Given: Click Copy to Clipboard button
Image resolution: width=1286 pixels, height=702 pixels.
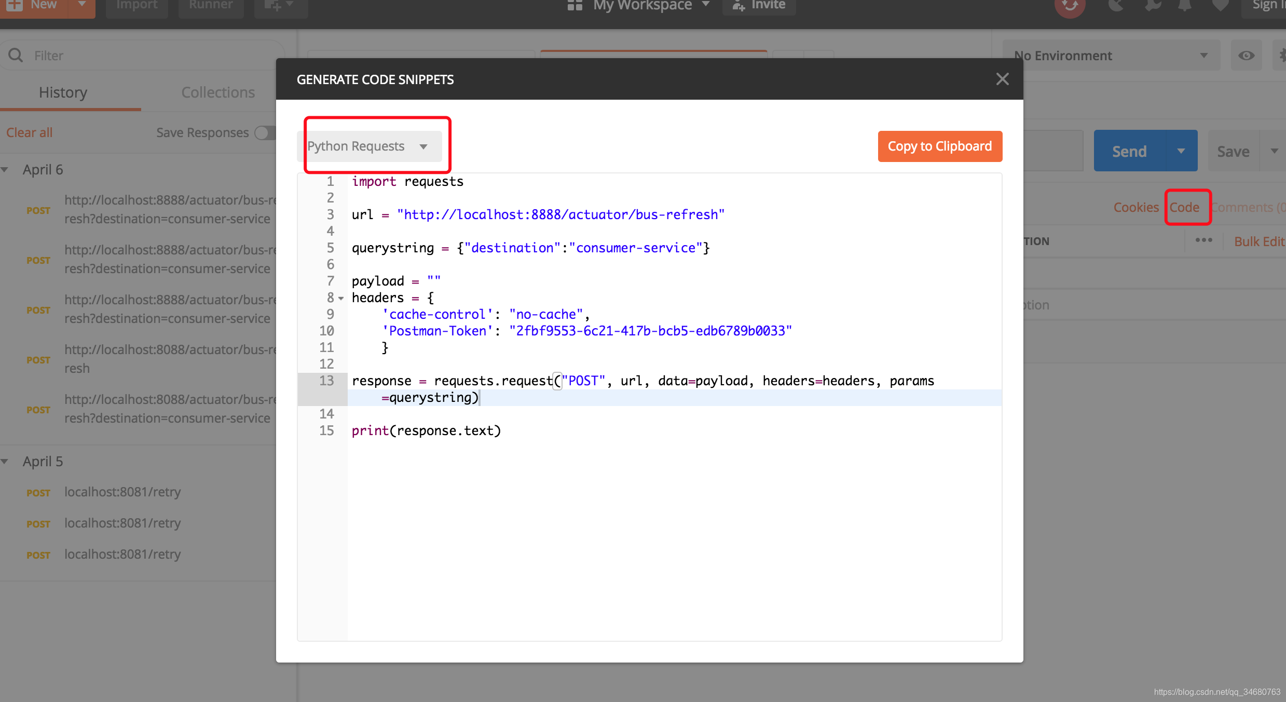Looking at the screenshot, I should (x=939, y=146).
